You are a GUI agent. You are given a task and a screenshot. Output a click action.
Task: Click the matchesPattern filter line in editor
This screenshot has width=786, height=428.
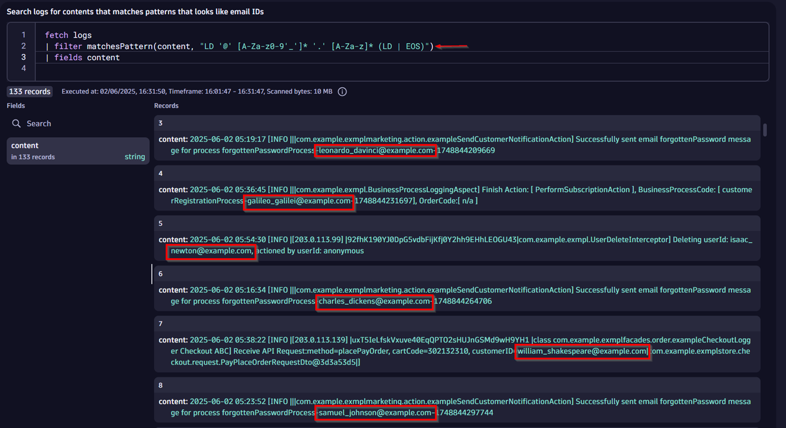pos(239,46)
